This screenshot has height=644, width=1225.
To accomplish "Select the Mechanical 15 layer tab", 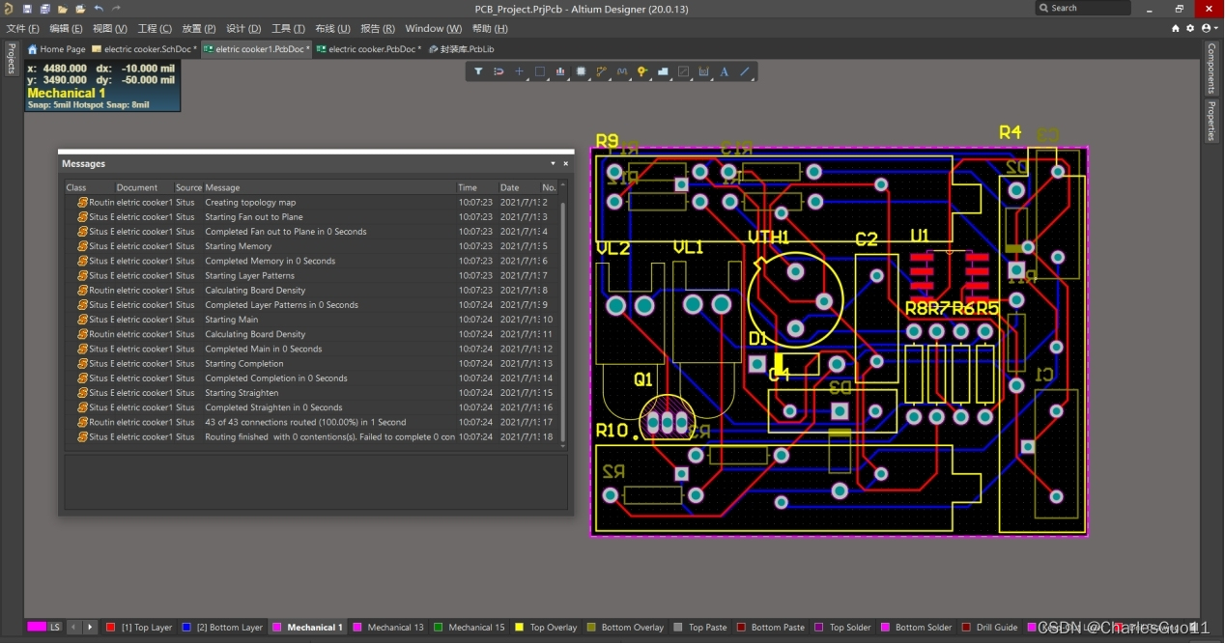I will point(470,628).
